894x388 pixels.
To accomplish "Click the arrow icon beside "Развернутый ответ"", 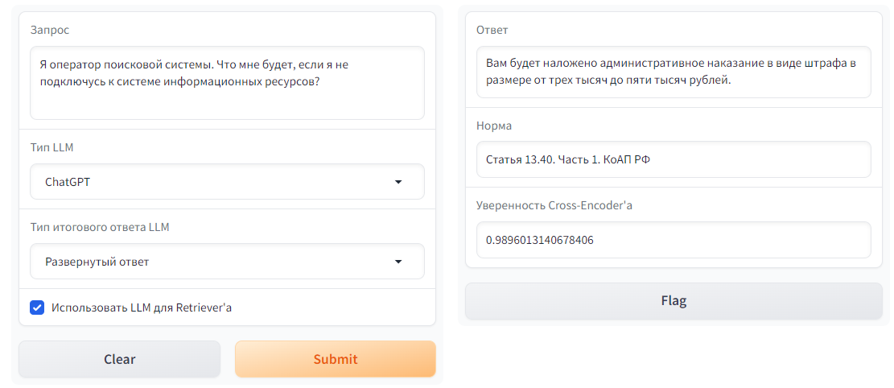I will tap(398, 262).
